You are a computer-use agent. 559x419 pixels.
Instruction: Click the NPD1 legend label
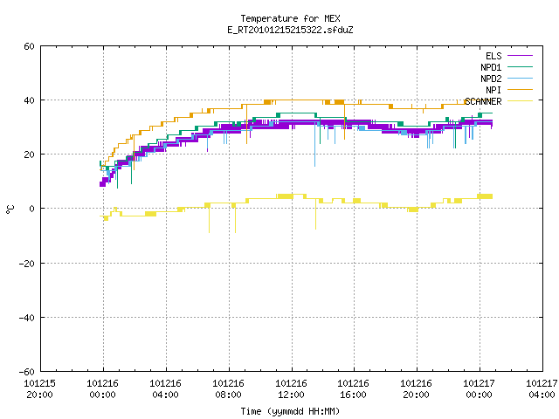[x=491, y=67]
